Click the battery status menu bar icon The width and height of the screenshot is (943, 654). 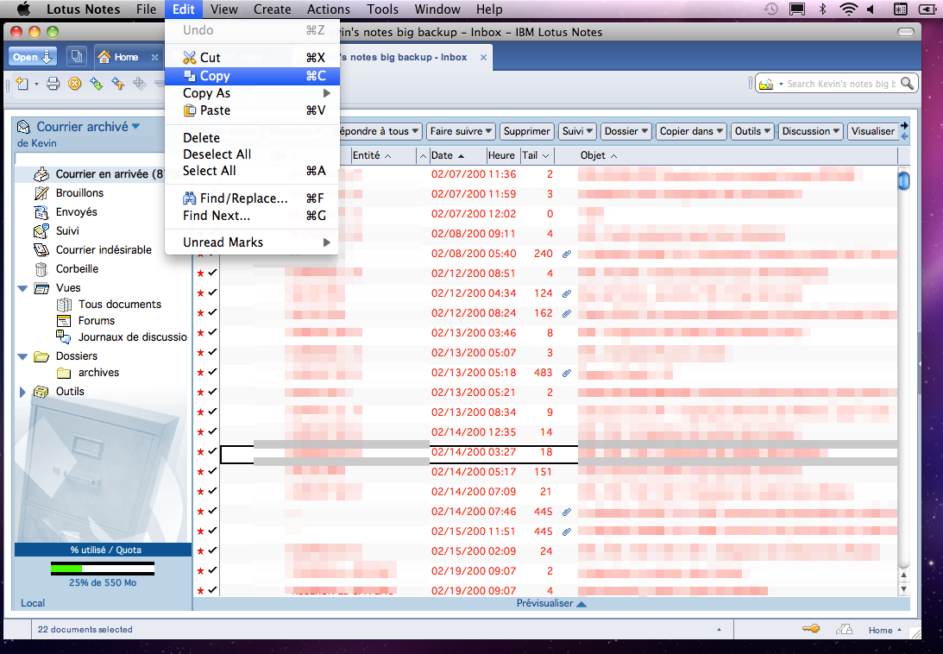[x=927, y=9]
